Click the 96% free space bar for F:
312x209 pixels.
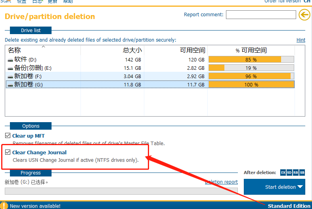251,76
